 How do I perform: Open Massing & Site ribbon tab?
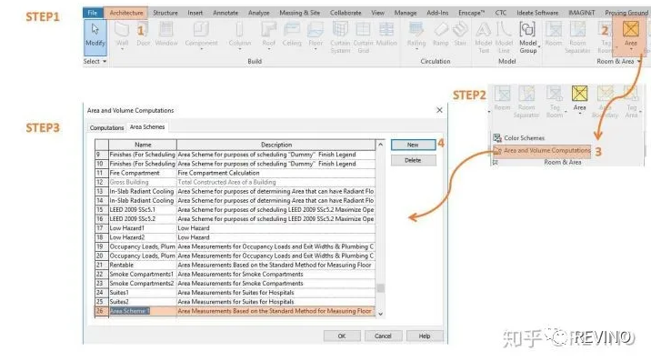[x=299, y=13]
